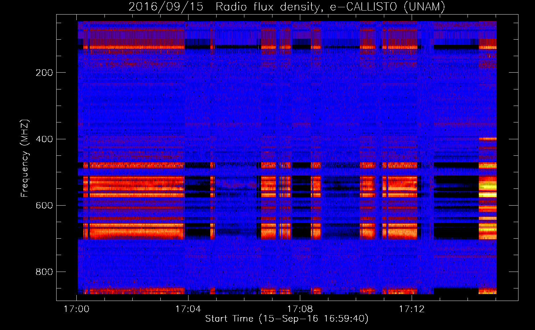This screenshot has width=535, height=330.
Task: Click the plot title '2016/09/15 Radio flux density'
Action: coord(287,7)
